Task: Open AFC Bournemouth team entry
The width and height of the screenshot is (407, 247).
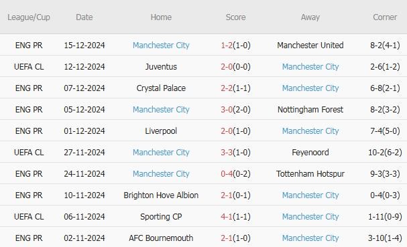Action: pyautogui.click(x=161, y=238)
